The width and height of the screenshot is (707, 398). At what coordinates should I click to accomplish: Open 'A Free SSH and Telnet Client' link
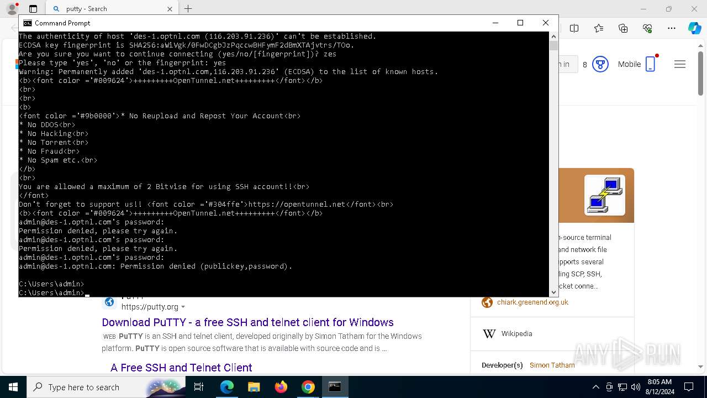pos(181,368)
